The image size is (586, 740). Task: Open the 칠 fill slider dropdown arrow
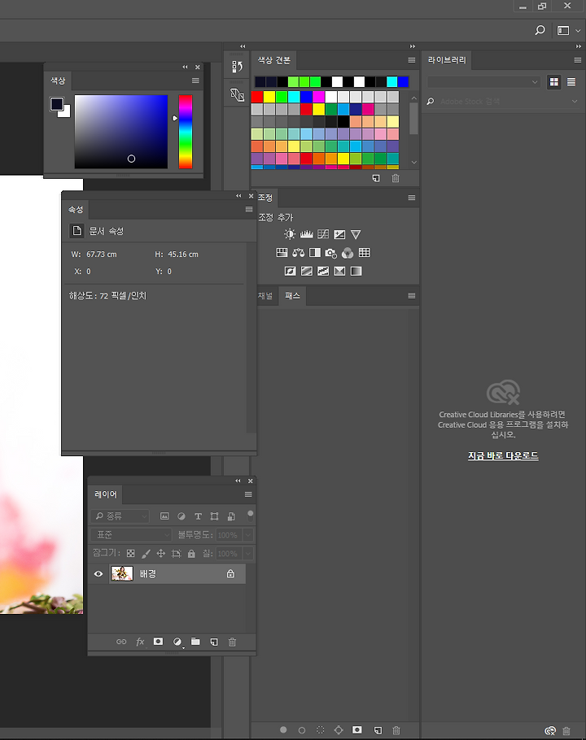click(248, 553)
